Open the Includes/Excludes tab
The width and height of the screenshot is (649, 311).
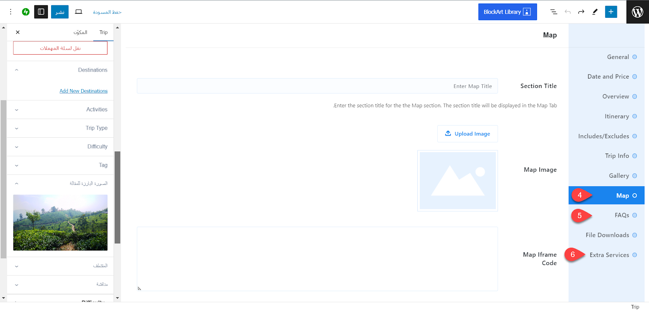tap(606, 136)
